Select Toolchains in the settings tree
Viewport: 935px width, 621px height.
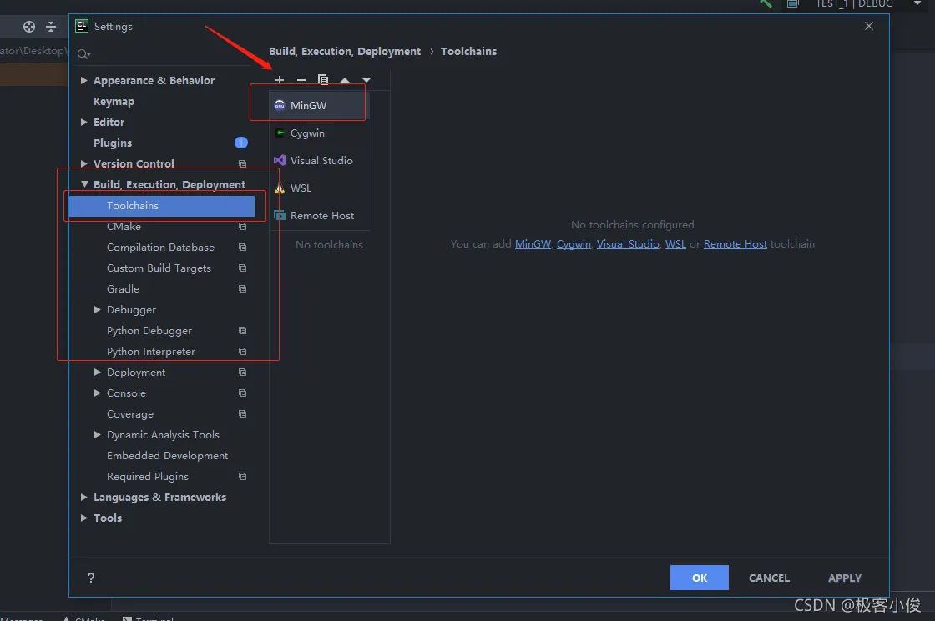pos(162,205)
